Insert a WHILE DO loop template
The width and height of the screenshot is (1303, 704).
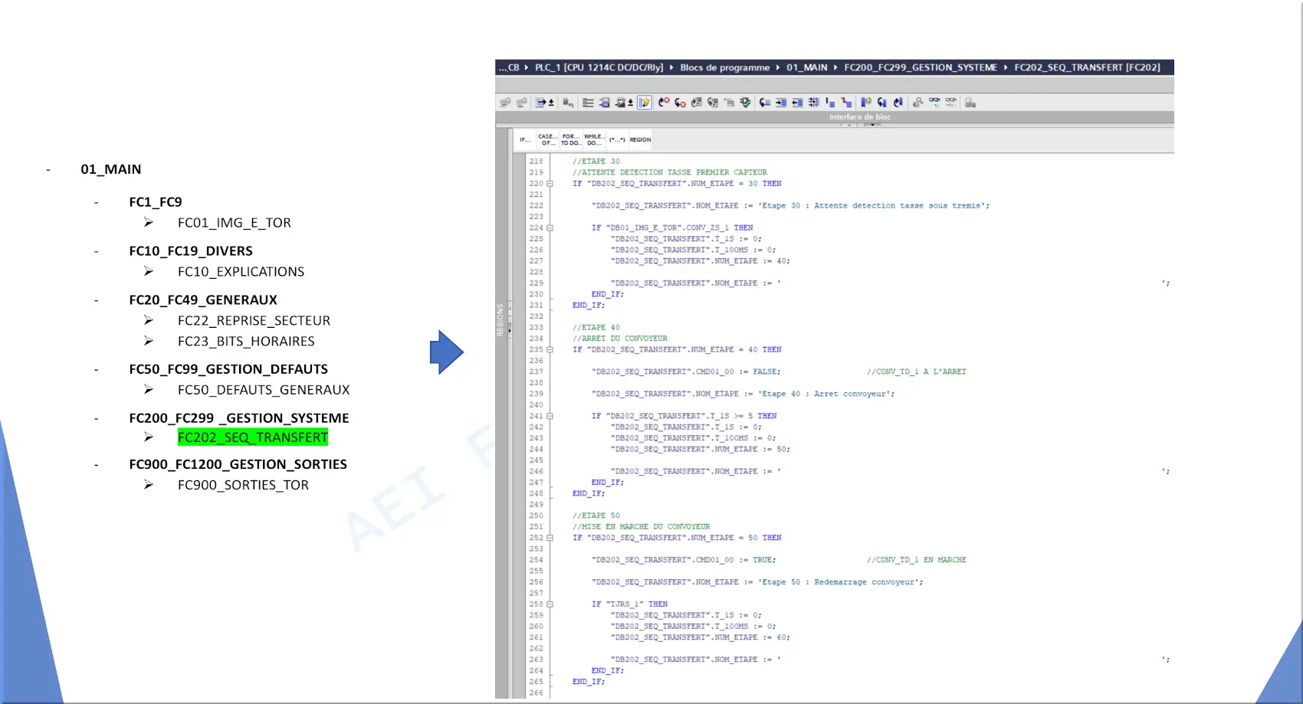tap(594, 140)
